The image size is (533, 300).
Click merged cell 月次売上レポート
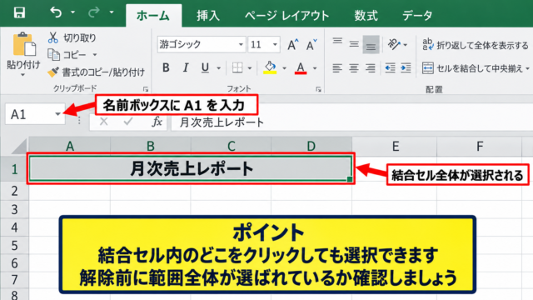coord(191,168)
